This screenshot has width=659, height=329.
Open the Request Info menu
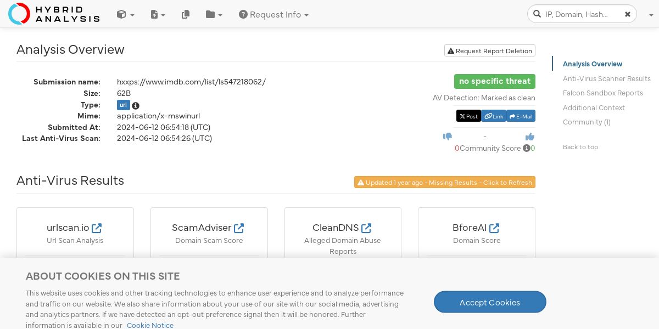(273, 15)
